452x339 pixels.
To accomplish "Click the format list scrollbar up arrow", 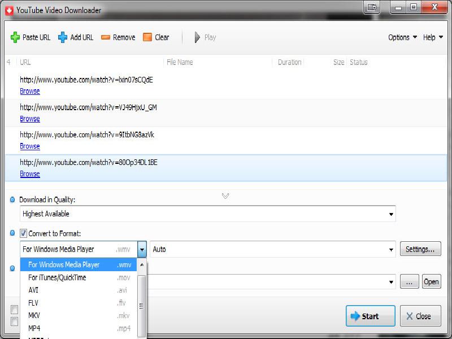I will (x=142, y=264).
